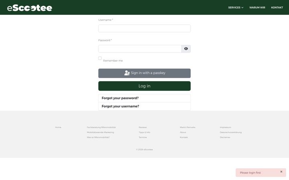Tick the Remember me checkbox
The width and height of the screenshot is (289, 180).
[100, 58]
